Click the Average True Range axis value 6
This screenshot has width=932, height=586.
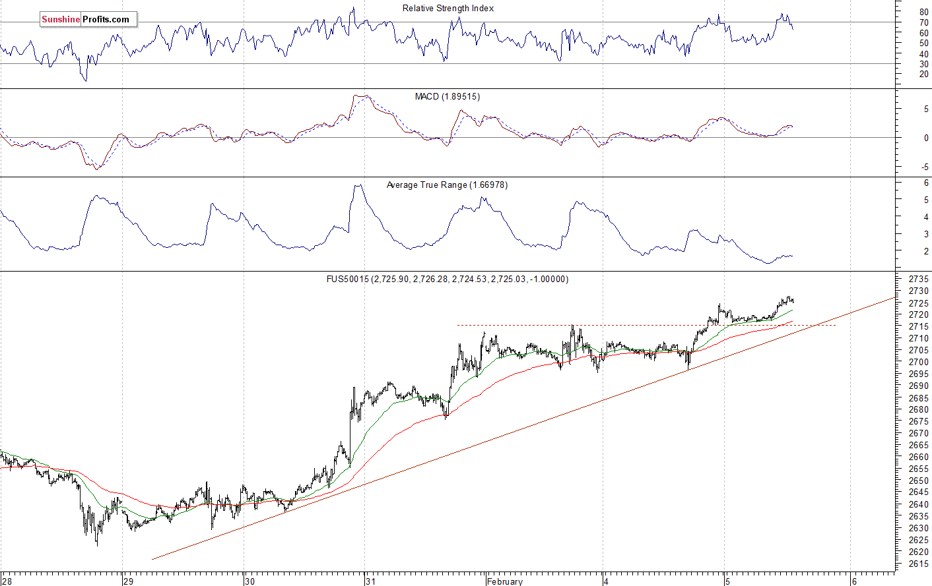(x=926, y=183)
